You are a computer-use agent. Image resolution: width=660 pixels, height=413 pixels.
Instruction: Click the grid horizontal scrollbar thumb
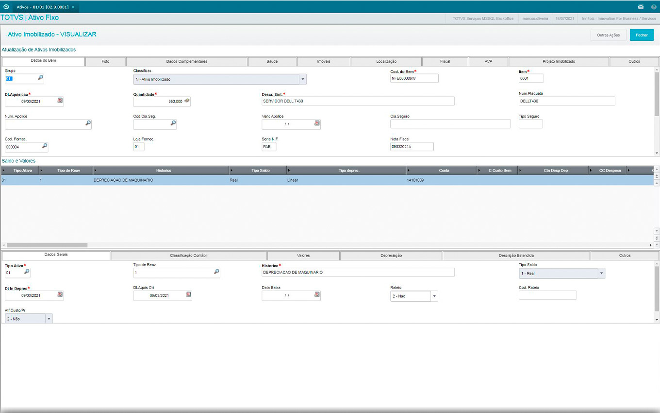click(x=47, y=245)
